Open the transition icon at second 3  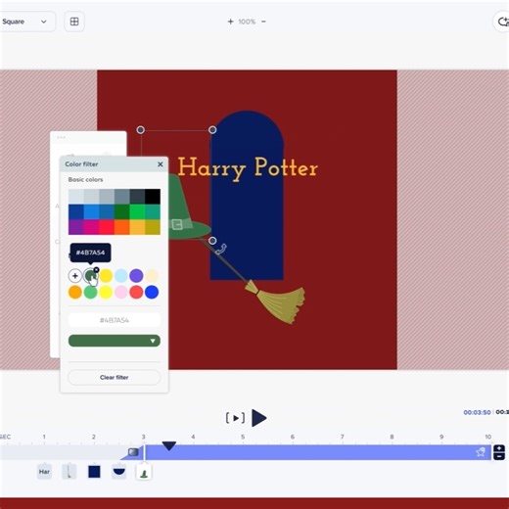pos(133,452)
